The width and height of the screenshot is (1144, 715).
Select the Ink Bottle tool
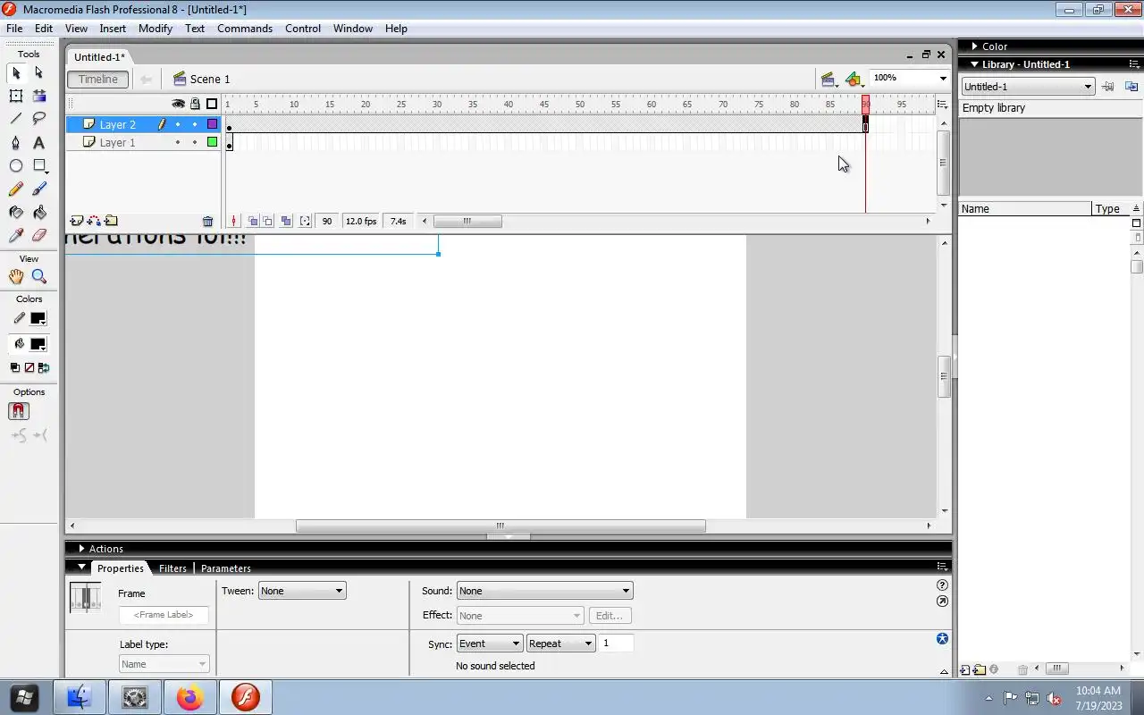click(x=16, y=213)
